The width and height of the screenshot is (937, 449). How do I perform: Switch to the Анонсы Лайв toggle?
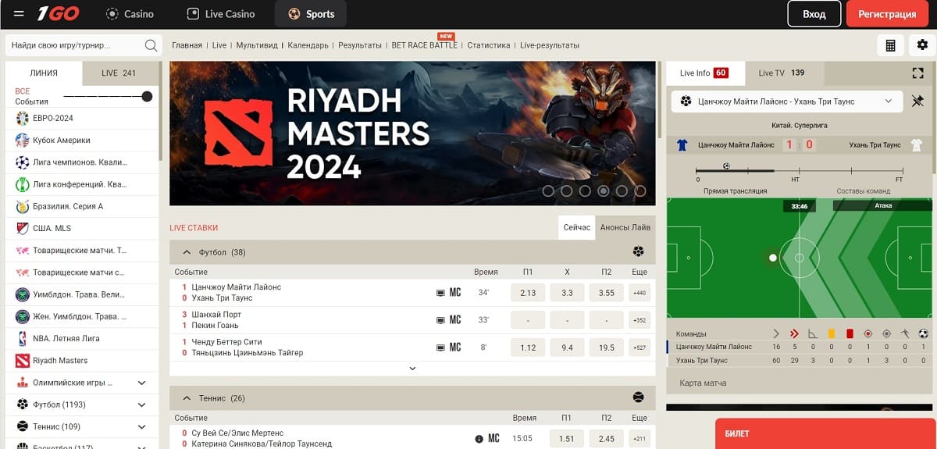(x=625, y=227)
